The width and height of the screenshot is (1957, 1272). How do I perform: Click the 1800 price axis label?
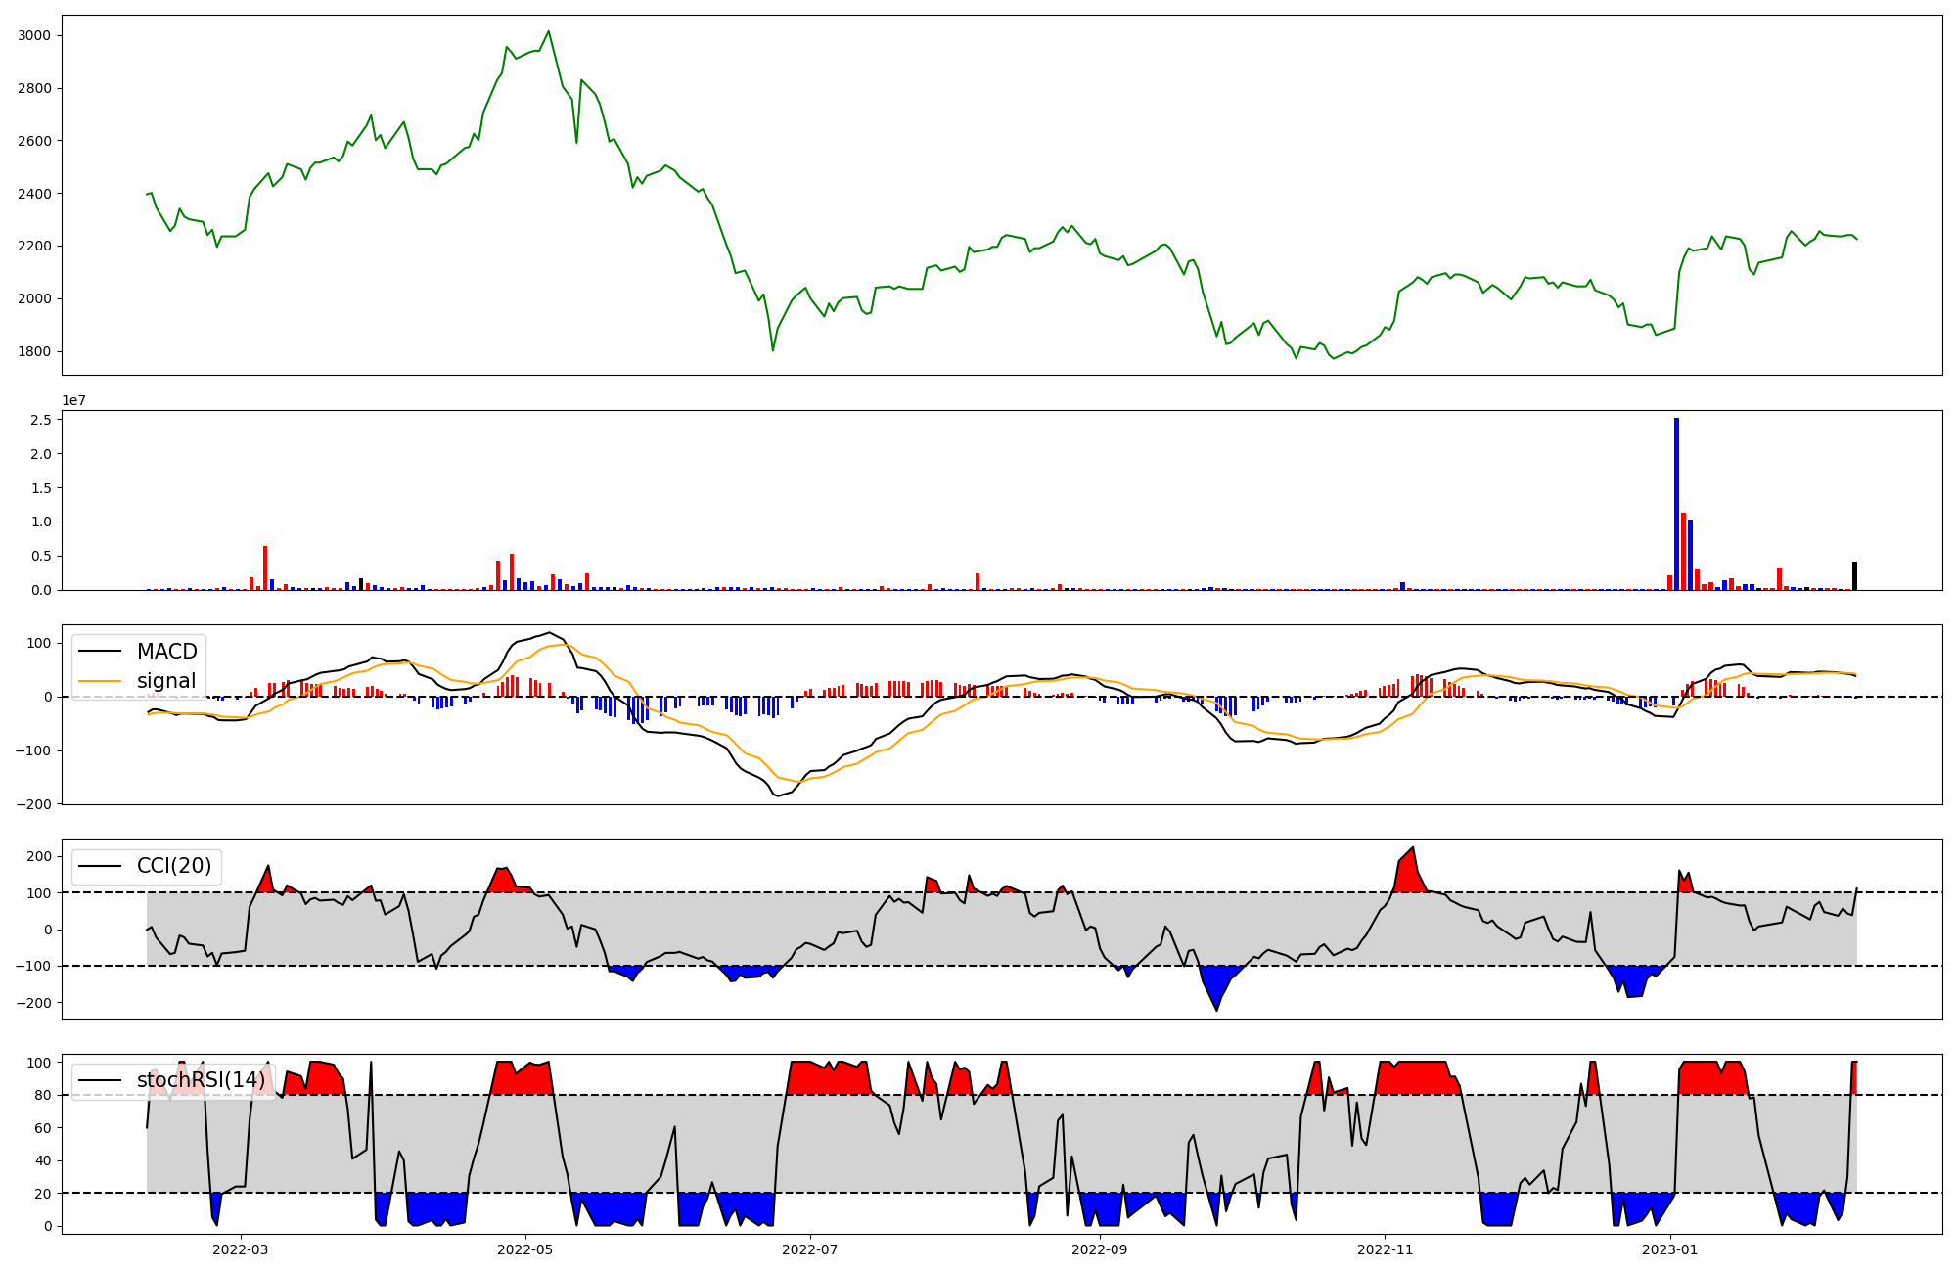[35, 351]
